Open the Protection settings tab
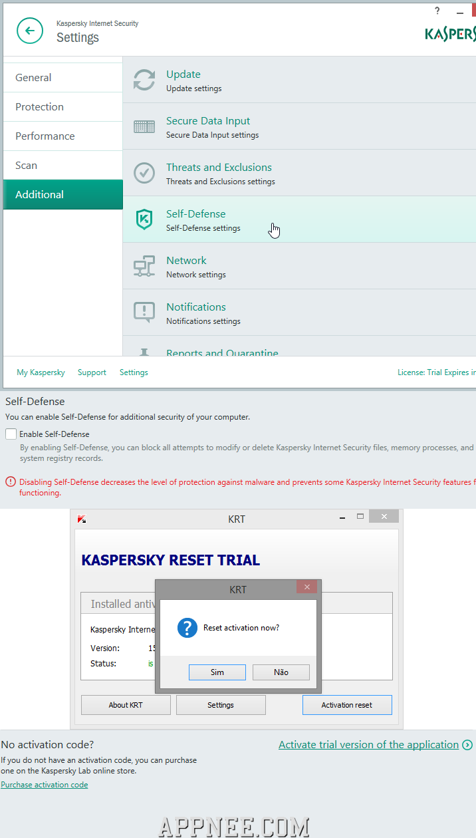The image size is (476, 838). coord(63,107)
